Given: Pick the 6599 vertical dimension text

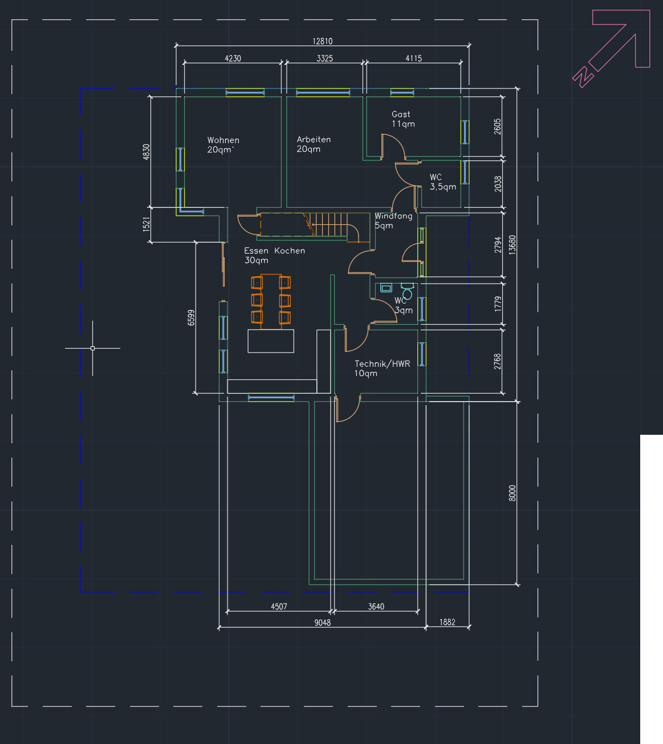Looking at the screenshot, I should click(x=192, y=318).
